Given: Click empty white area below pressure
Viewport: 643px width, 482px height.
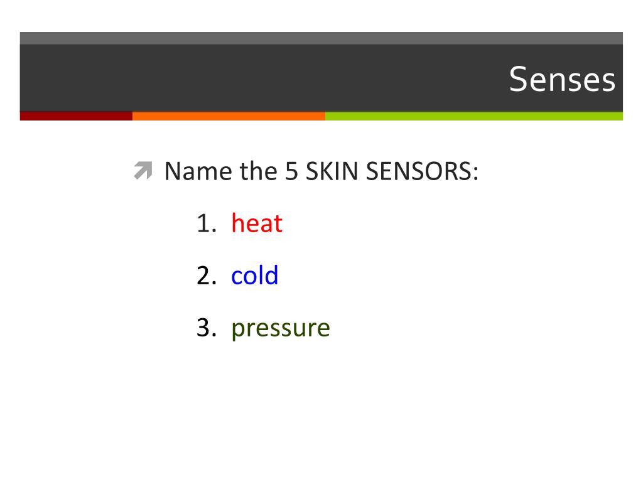Looking at the screenshot, I should [x=321, y=410].
